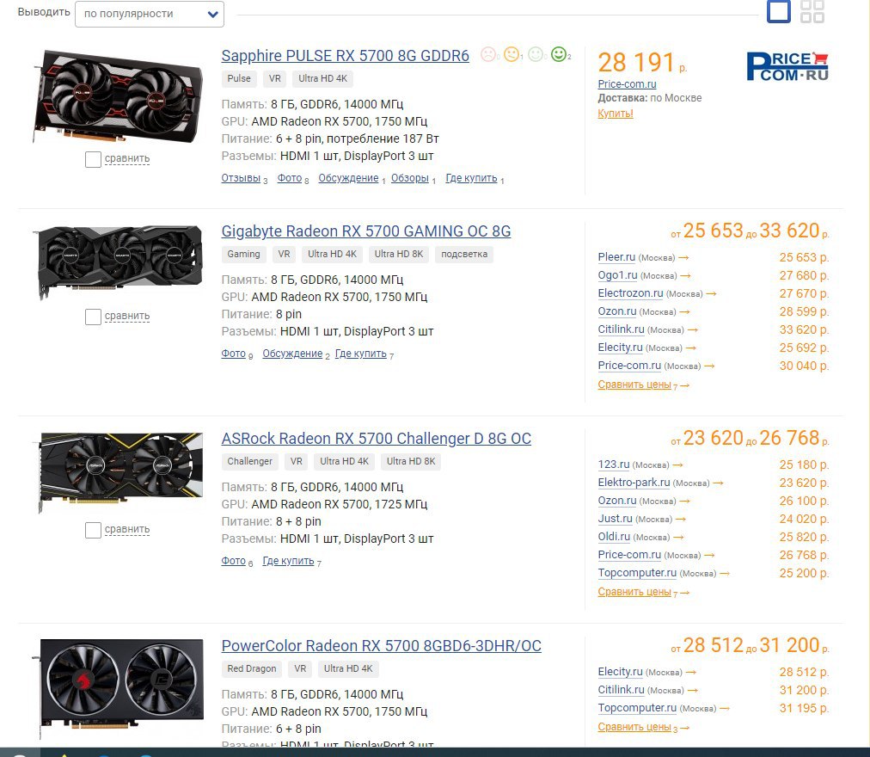The image size is (870, 757).
Task: Select the 'Pulse' tag on Sapphire card
Action: point(239,78)
